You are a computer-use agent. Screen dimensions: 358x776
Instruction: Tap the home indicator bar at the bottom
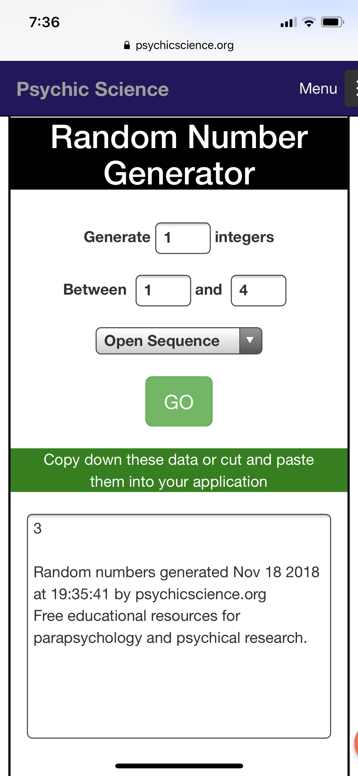179,766
